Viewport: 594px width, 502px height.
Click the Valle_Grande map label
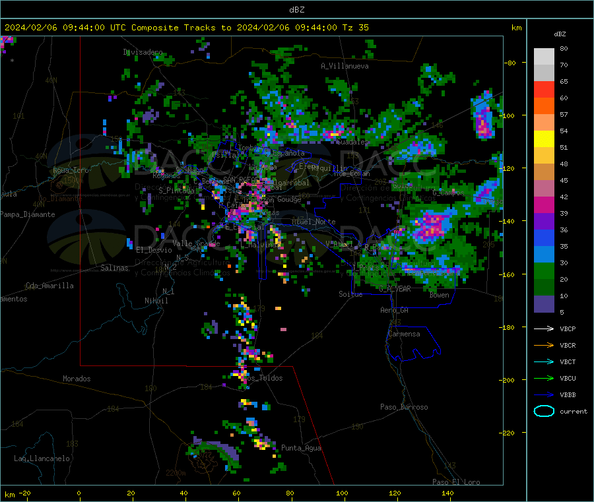[196, 243]
